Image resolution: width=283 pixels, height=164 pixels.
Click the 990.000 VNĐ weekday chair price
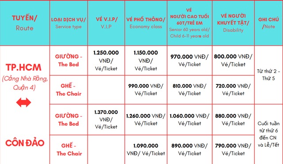pos(146,90)
